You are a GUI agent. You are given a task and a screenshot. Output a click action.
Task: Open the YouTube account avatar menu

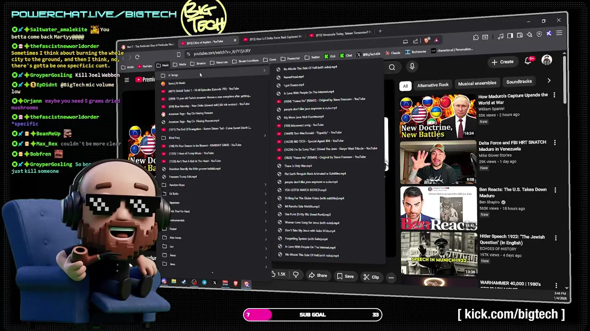tap(547, 60)
